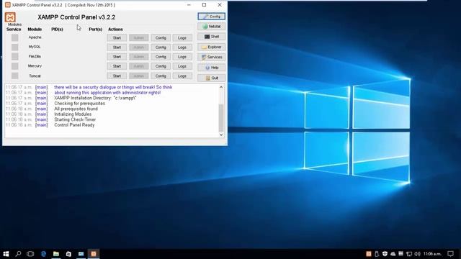Image resolution: width=461 pixels, height=259 pixels.
Task: Click log line 'All prerequisites found'
Action: click(x=76, y=109)
